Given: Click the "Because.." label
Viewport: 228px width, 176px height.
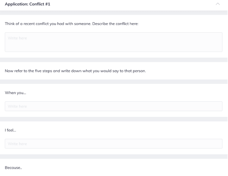Looking at the screenshot, I should pos(13,168).
